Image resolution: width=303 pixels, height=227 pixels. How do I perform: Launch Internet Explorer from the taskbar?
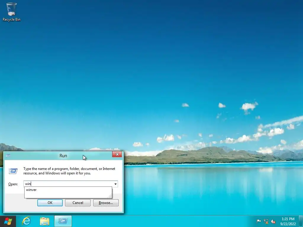coord(26,221)
